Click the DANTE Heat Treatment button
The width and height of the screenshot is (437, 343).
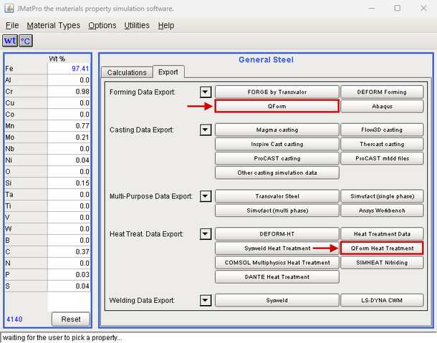click(276, 276)
